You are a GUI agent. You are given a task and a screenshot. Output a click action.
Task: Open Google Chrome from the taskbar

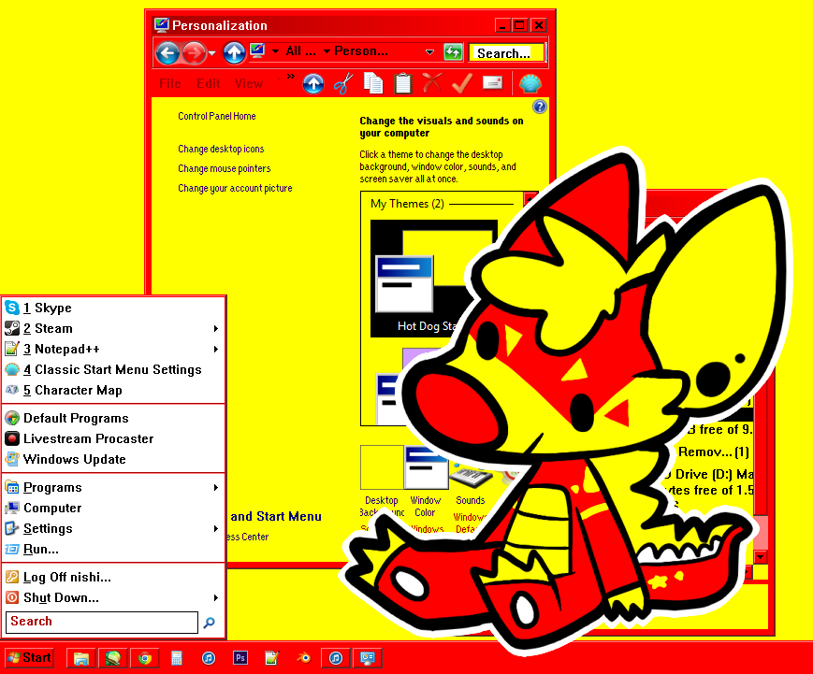pos(145,658)
